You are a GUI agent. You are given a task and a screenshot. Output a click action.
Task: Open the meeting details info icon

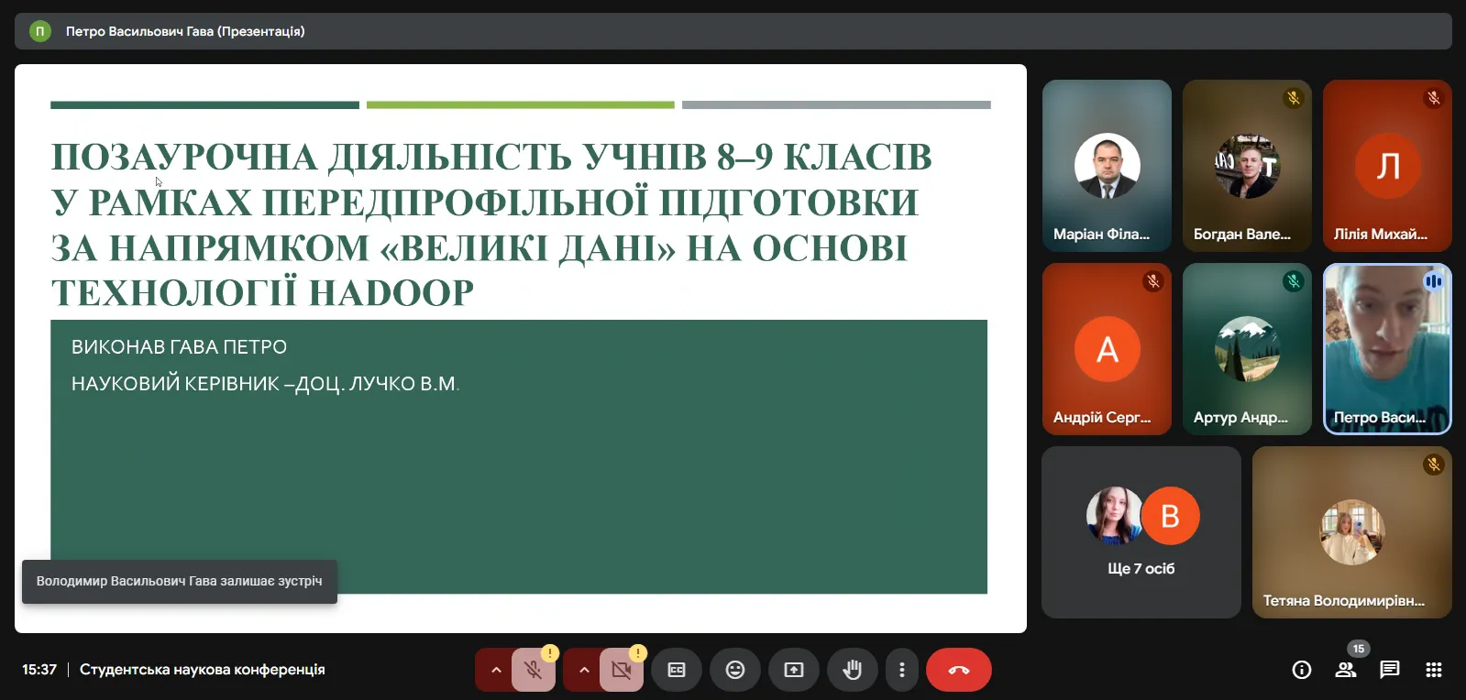[1302, 670]
